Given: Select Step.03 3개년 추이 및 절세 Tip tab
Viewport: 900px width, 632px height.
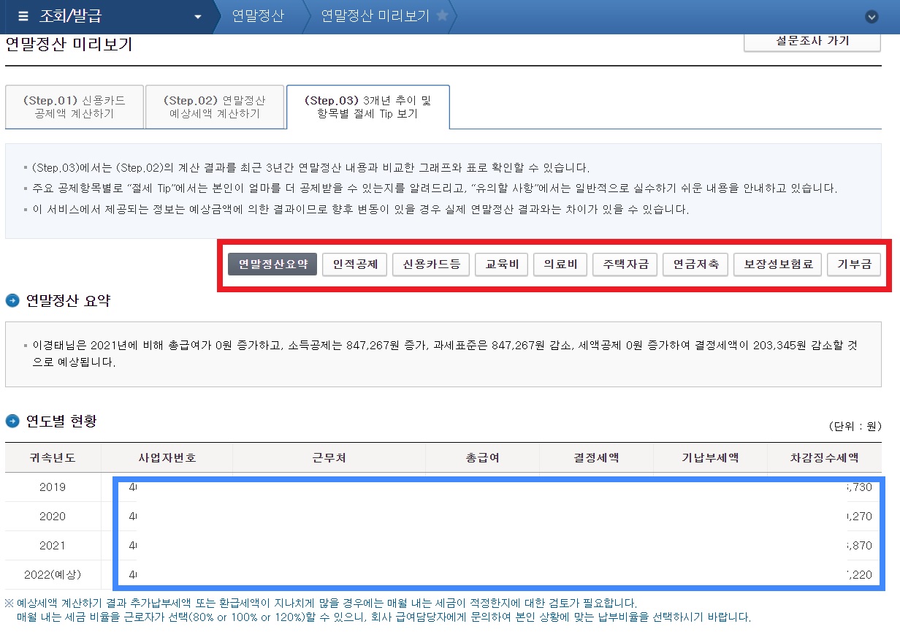Looking at the screenshot, I should point(367,107).
